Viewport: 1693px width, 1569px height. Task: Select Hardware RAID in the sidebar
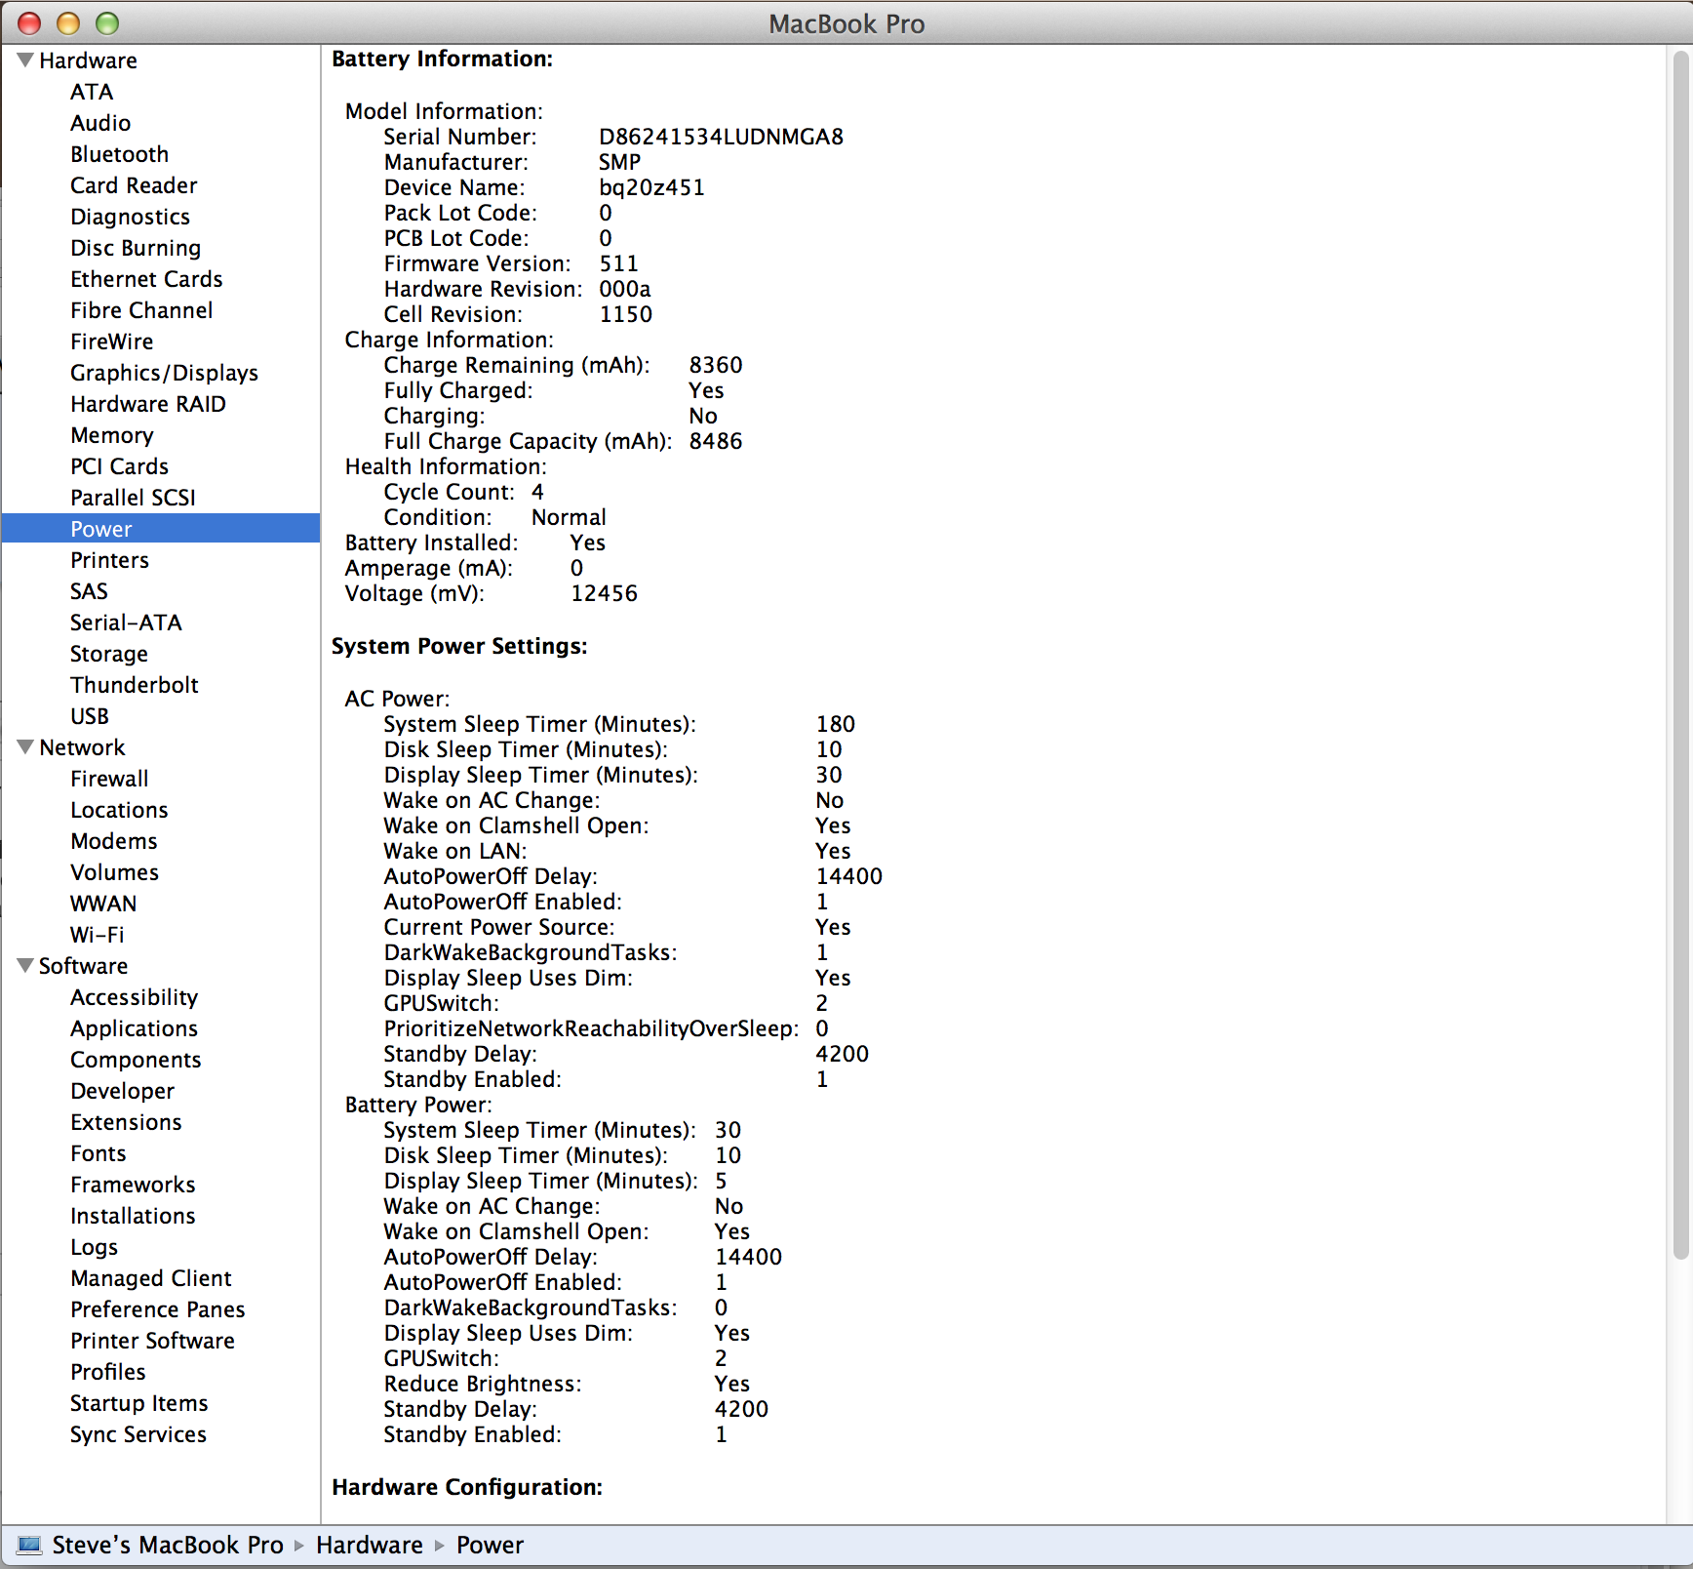tap(148, 404)
